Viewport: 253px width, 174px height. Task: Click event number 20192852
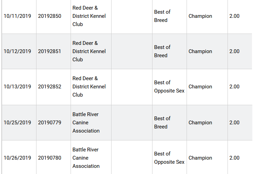[x=50, y=87]
